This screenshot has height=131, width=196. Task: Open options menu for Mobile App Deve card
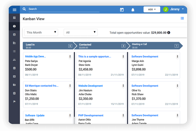coord(70,56)
